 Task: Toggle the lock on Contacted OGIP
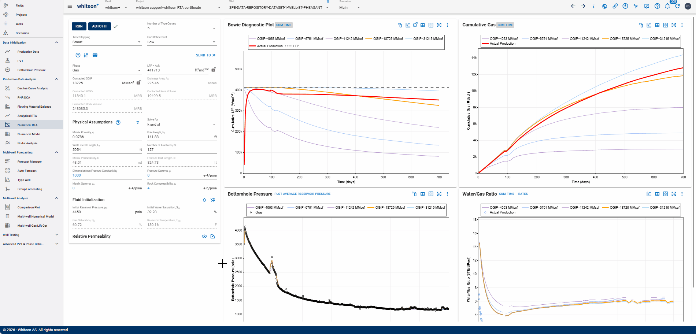coord(139,82)
